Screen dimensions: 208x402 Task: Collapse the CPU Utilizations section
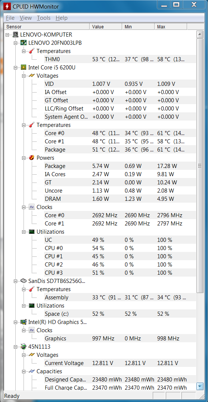click(24, 232)
